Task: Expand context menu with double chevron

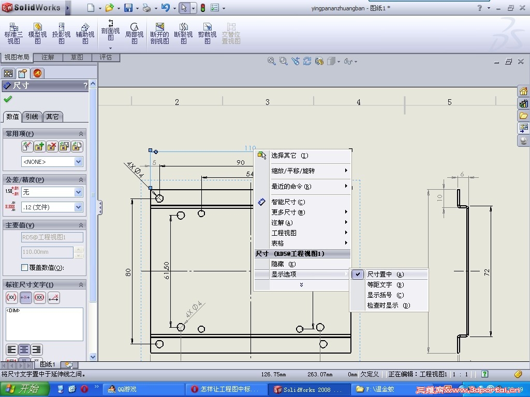Action: [x=302, y=285]
